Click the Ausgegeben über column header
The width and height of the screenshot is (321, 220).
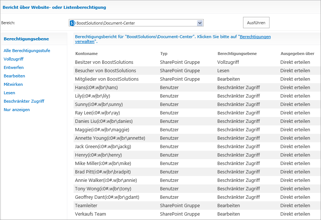click(x=297, y=54)
